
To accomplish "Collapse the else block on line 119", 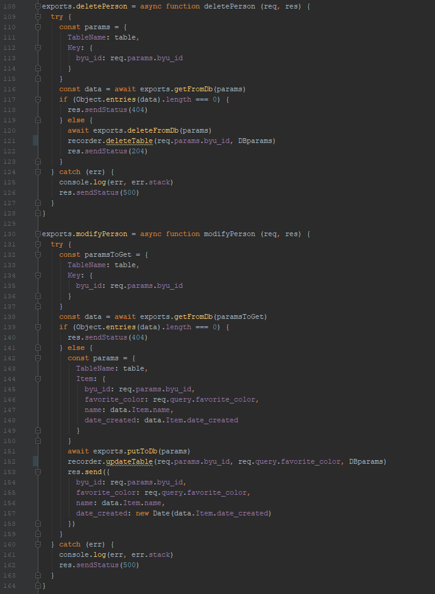I will click(38, 120).
